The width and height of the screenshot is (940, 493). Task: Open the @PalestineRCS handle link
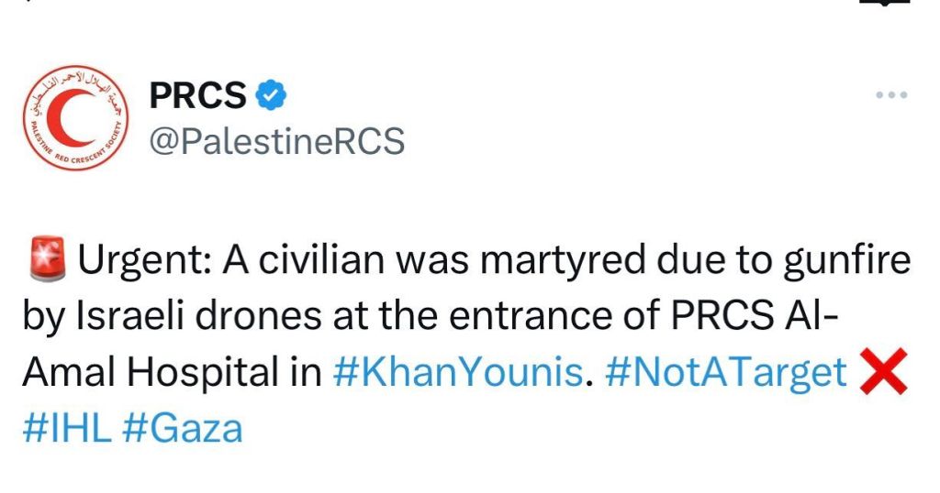277,142
